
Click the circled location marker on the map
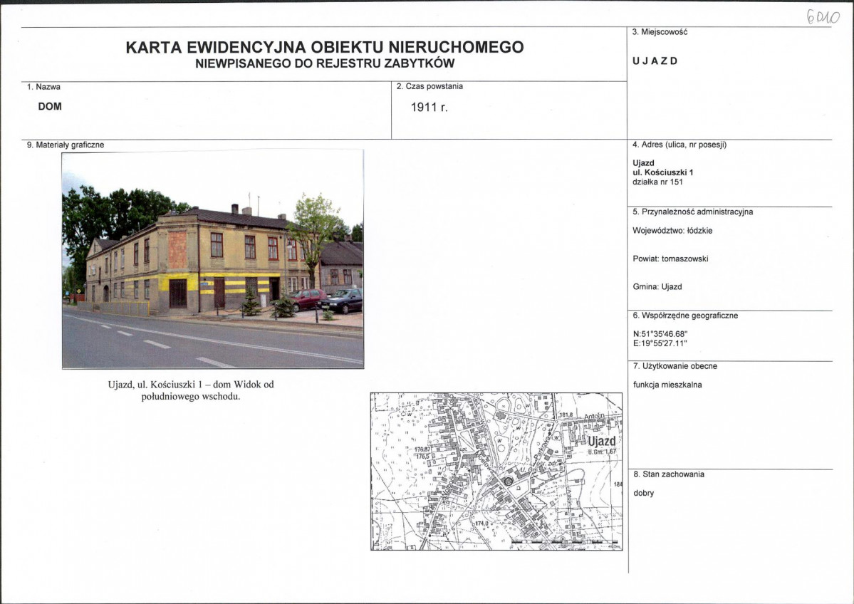coord(508,481)
